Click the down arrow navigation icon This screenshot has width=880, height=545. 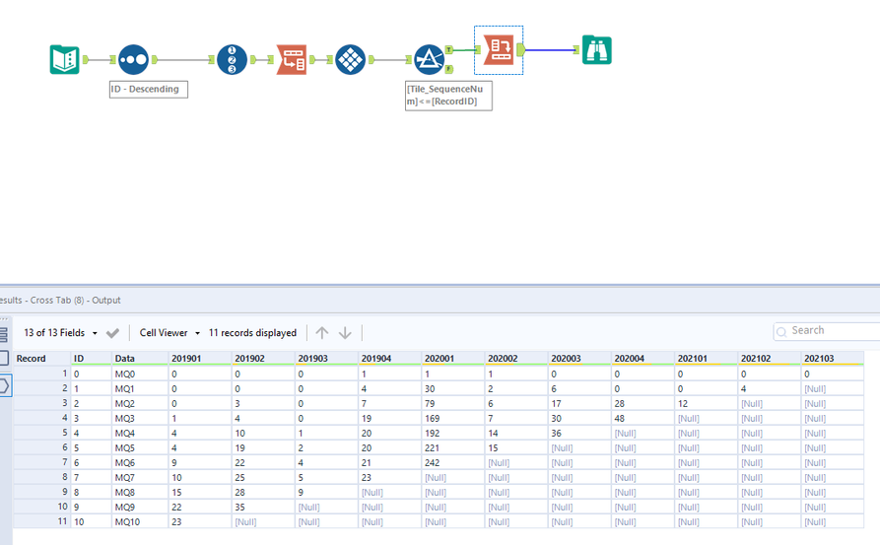[345, 333]
